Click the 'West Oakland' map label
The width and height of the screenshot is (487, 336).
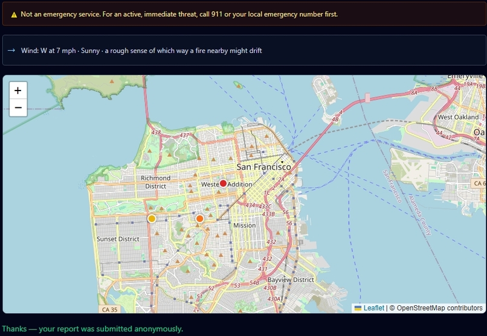(458, 117)
